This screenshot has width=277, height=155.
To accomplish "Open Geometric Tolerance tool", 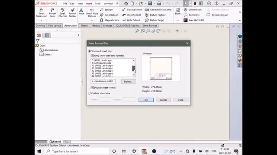I will point(158,9).
